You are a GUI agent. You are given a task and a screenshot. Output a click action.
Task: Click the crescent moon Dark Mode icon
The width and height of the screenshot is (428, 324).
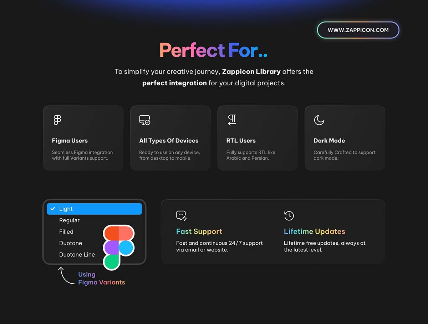pos(319,120)
